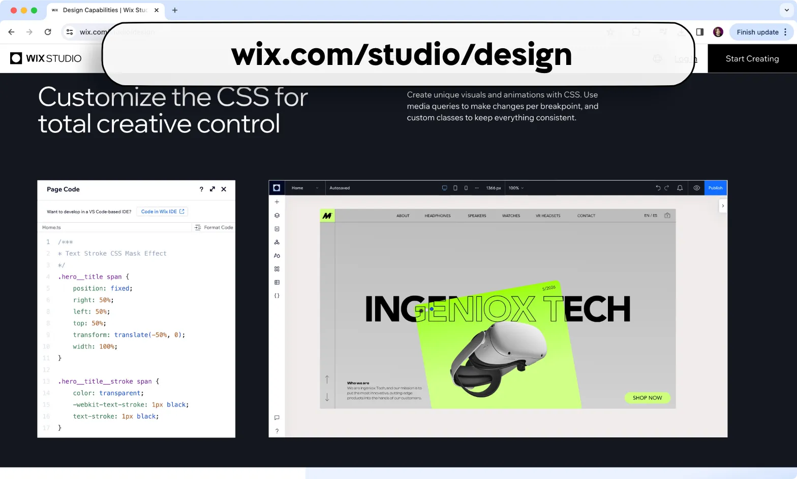
Task: Open the Add Elements plus icon
Action: click(277, 202)
